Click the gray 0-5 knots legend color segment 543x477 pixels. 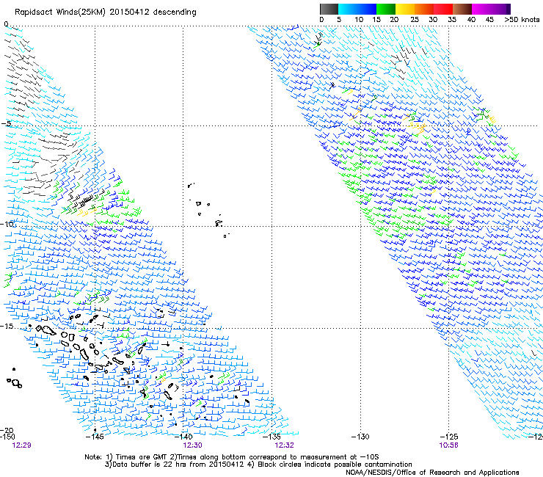point(329,9)
